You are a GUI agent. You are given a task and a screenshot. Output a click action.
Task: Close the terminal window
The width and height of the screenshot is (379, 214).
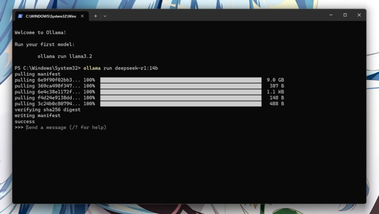tap(359, 15)
